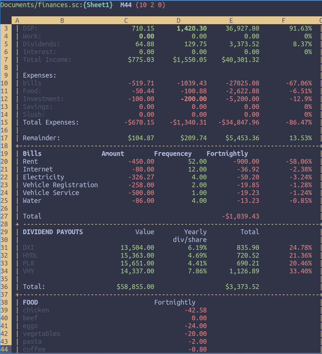Click chicken value -42.58
Viewport: 322px width, 354px height.
pos(195,310)
